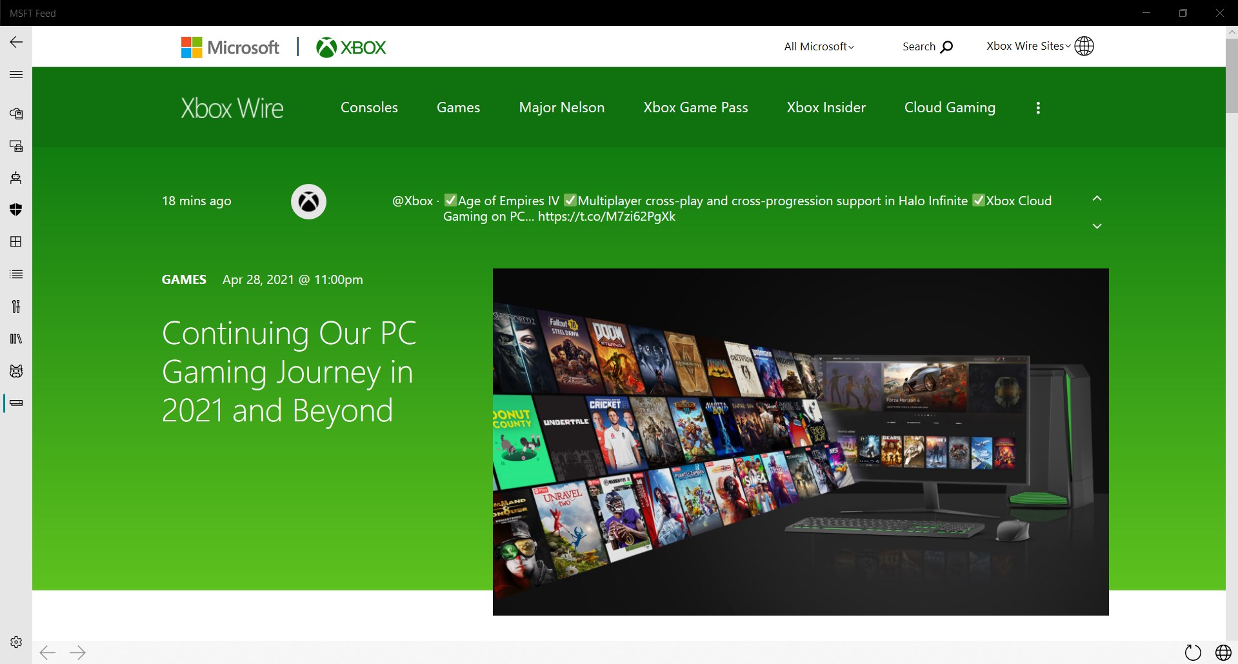The image size is (1238, 664).
Task: Navigate forward in the web view
Action: [x=77, y=652]
